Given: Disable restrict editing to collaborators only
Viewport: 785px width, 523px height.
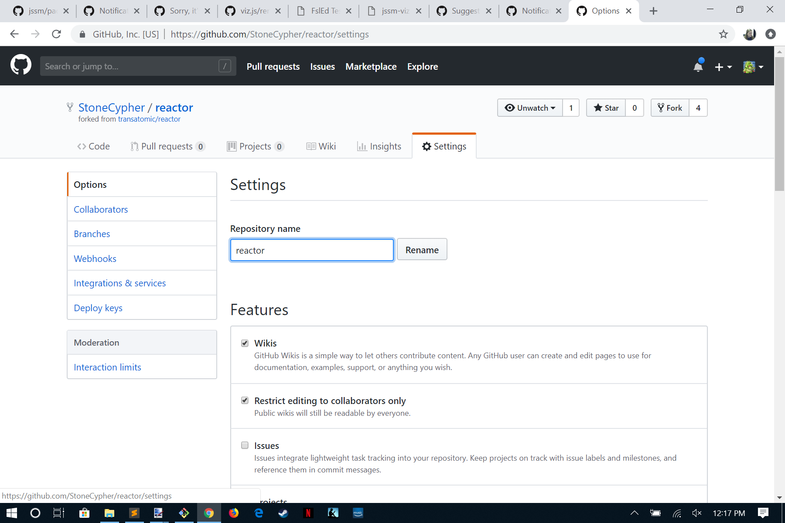Looking at the screenshot, I should pyautogui.click(x=245, y=400).
